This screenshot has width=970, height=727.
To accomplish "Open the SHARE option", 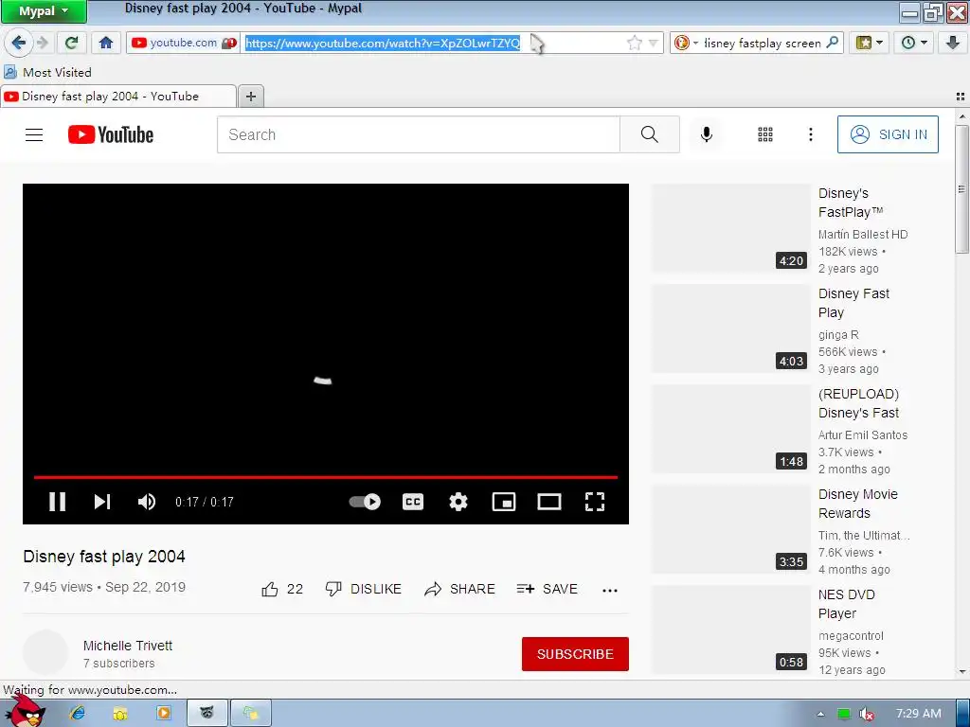I will pos(459,589).
